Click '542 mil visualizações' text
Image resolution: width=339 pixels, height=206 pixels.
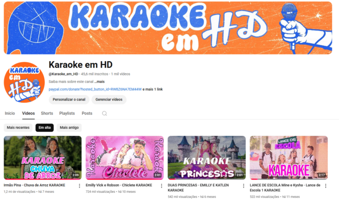pos(182,197)
